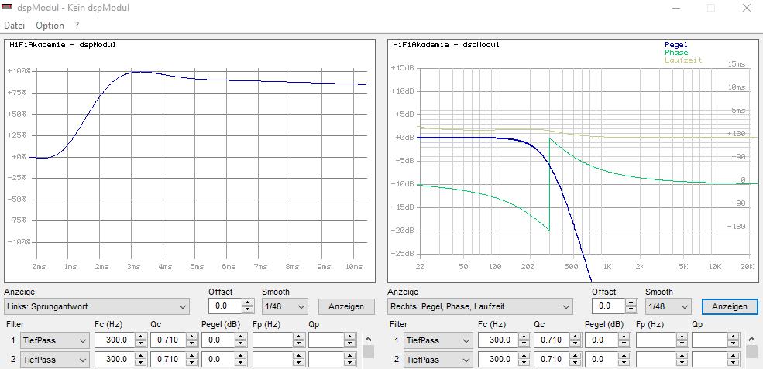Click the left Offset input field
763x369 pixels.
click(222, 306)
